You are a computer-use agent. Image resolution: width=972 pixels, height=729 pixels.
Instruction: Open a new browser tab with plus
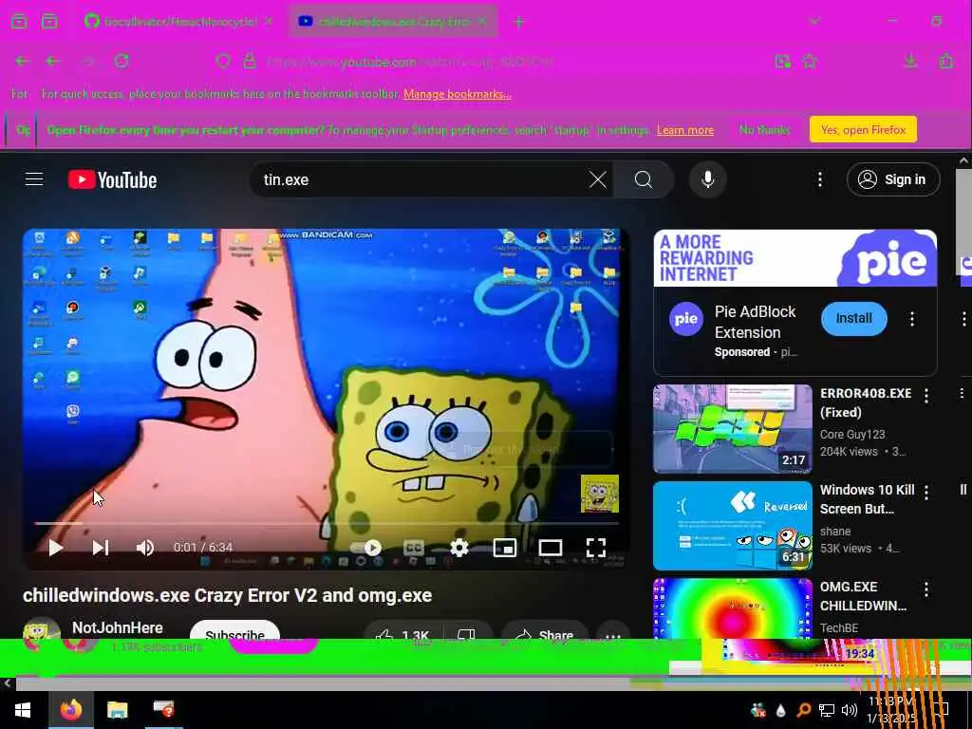point(519,23)
